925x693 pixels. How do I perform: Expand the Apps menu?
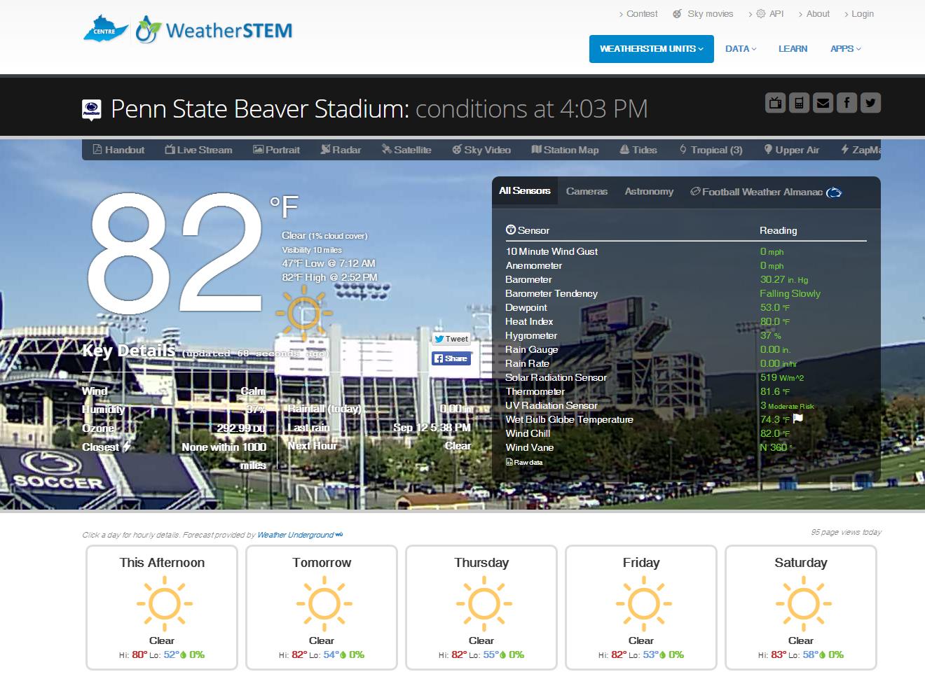[x=846, y=49]
